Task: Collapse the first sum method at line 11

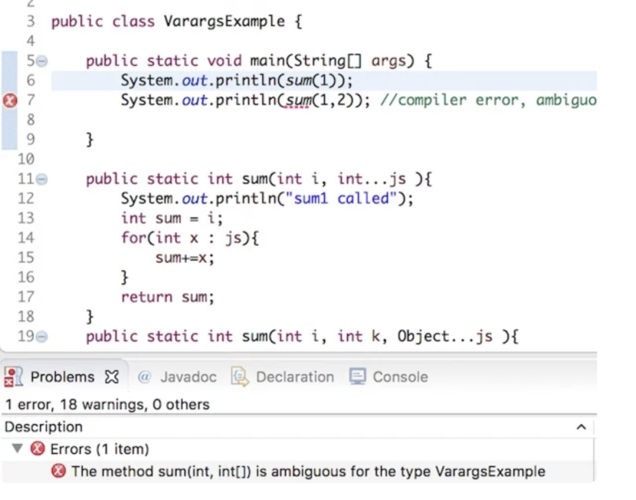Action: tap(42, 179)
